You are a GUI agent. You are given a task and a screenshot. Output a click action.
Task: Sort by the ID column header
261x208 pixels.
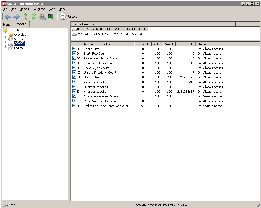[x=77, y=44]
